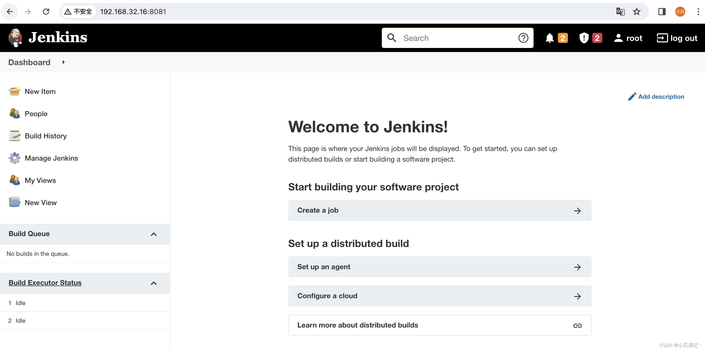Image resolution: width=705 pixels, height=350 pixels.
Task: Focus the Search input field
Action: (x=458, y=38)
